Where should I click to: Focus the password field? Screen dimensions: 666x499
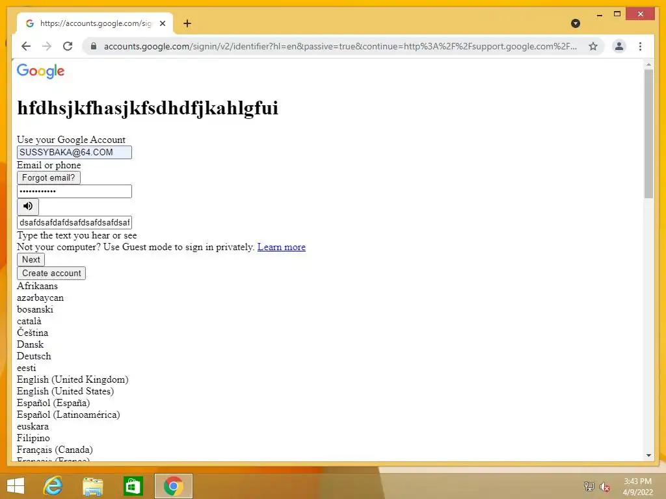[74, 192]
